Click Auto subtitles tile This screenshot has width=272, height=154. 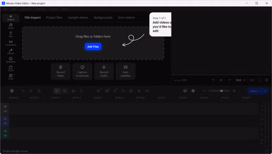click(x=126, y=71)
